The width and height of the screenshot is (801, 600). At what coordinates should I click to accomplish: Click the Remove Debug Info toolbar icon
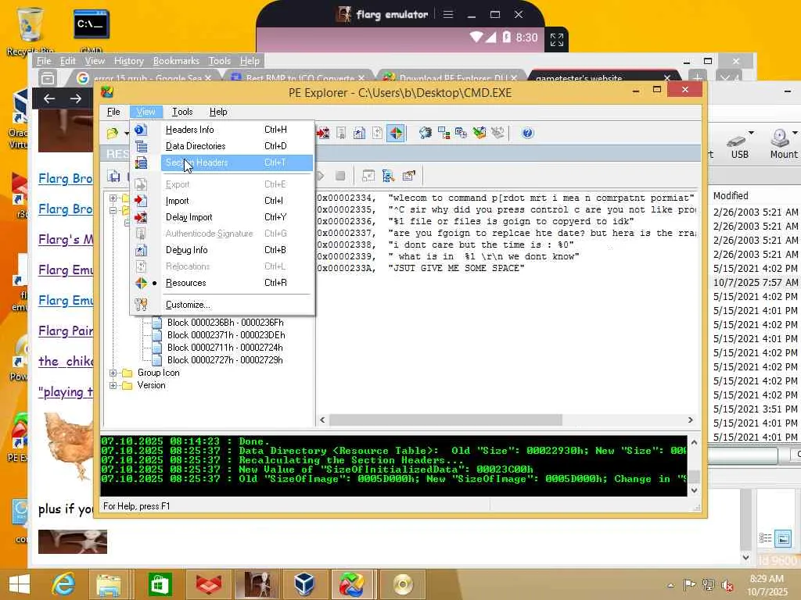tap(480, 133)
